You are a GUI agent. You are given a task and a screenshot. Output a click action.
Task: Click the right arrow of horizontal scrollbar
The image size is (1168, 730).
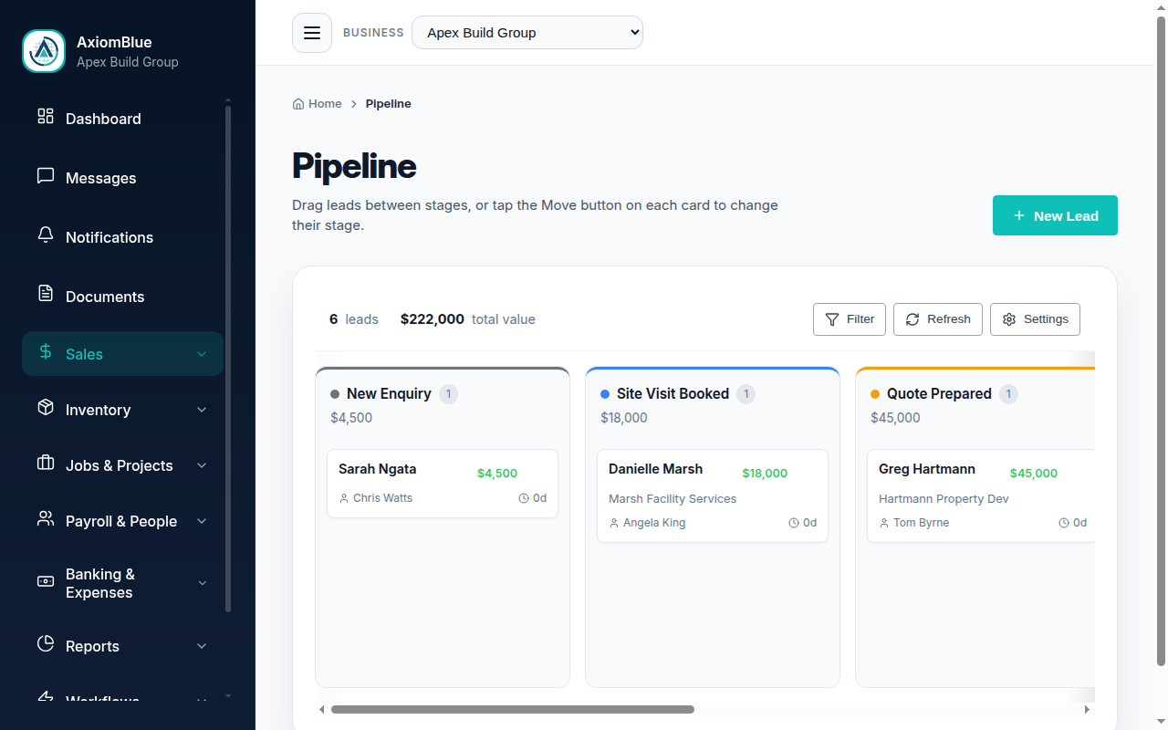click(x=1087, y=709)
